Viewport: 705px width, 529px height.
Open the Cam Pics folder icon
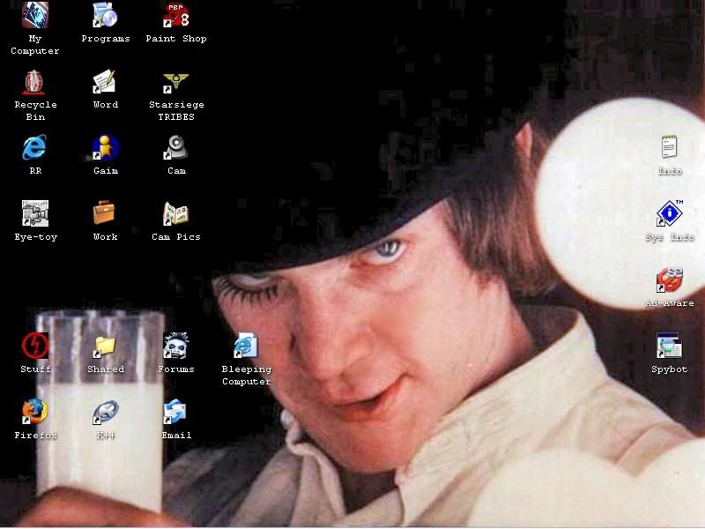tap(176, 213)
